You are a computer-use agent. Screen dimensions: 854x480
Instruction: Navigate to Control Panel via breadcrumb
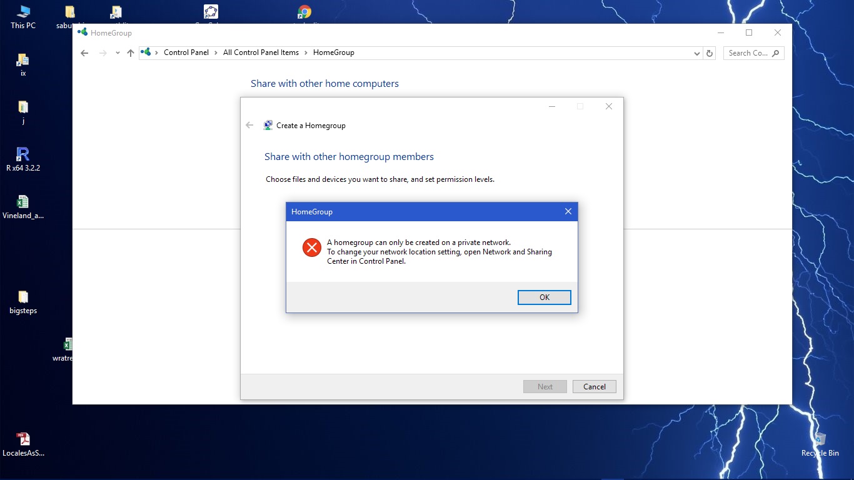coord(186,52)
